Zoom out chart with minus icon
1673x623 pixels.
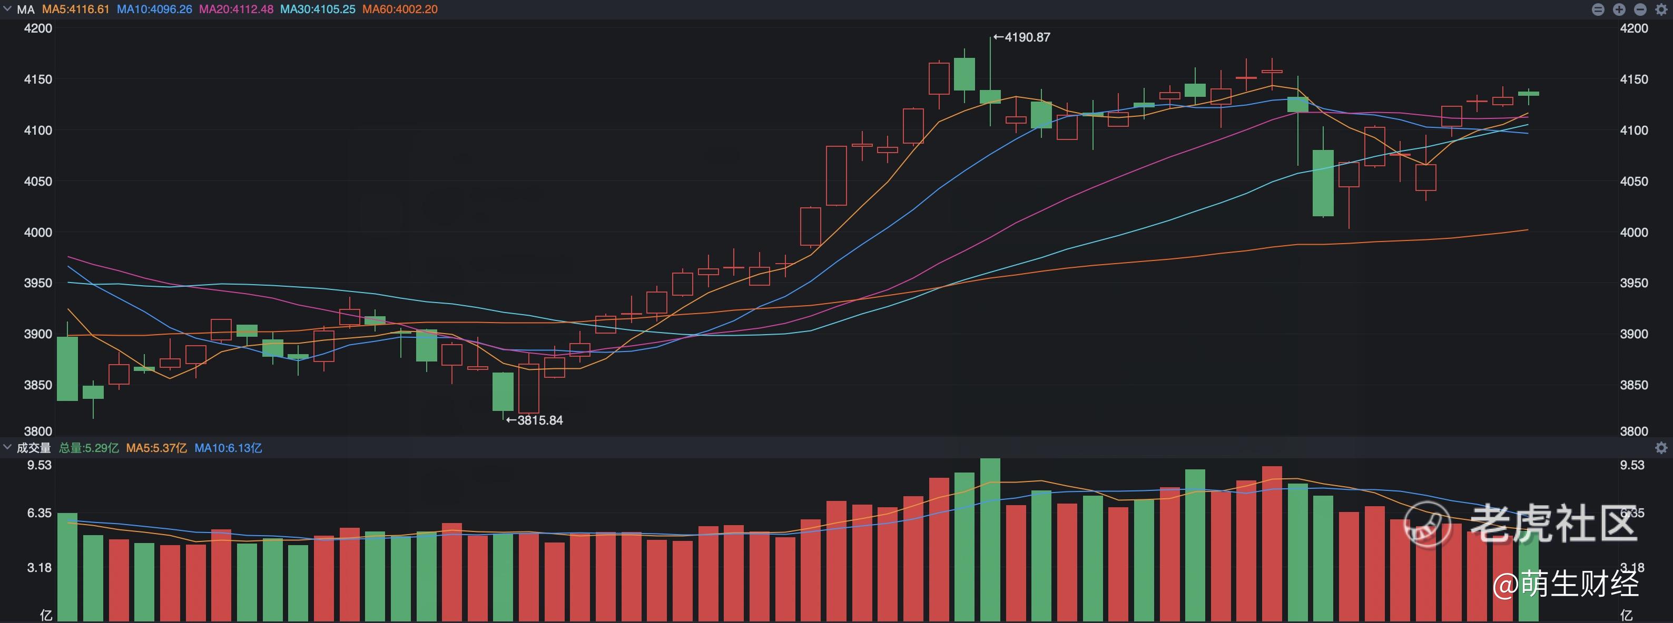tap(1640, 9)
